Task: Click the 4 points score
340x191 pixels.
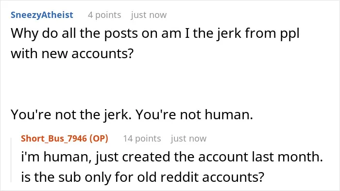Action: tap(104, 15)
